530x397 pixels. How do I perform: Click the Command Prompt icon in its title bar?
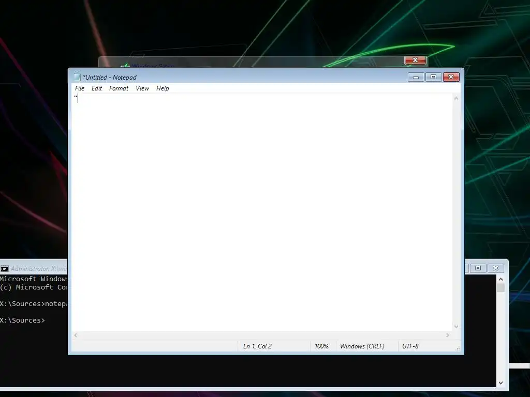4,269
